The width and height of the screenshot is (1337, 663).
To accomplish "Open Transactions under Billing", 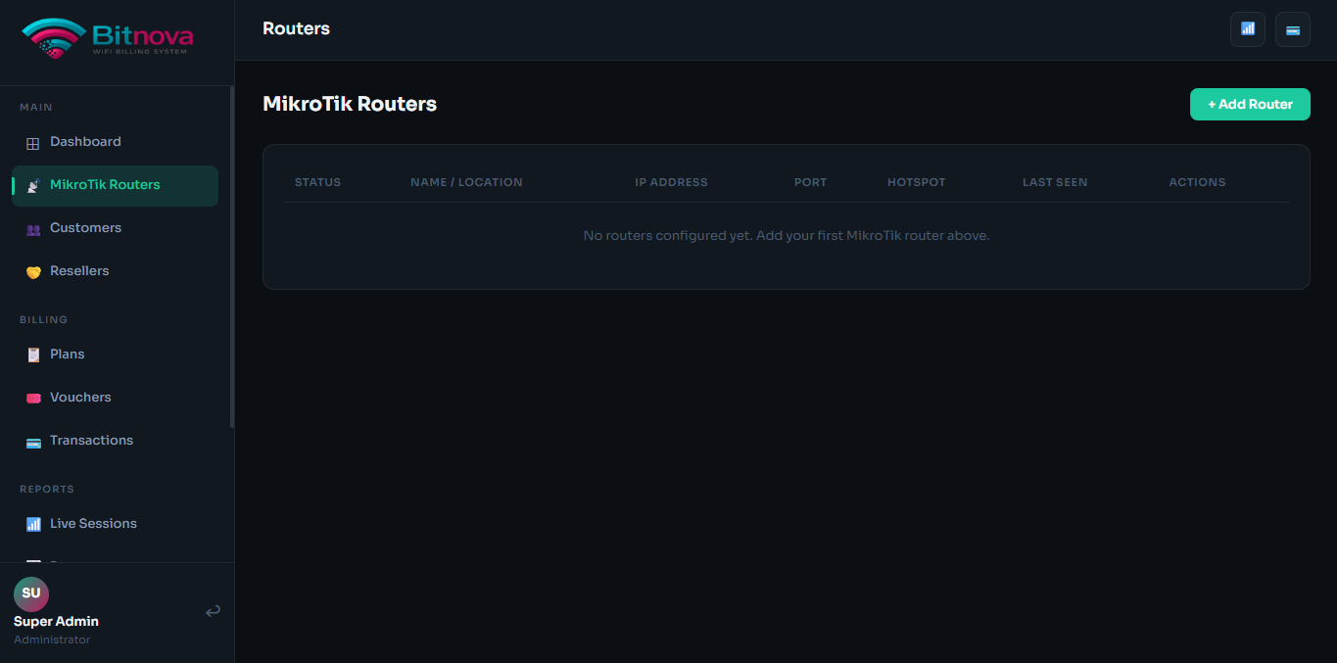I will [x=115, y=441].
